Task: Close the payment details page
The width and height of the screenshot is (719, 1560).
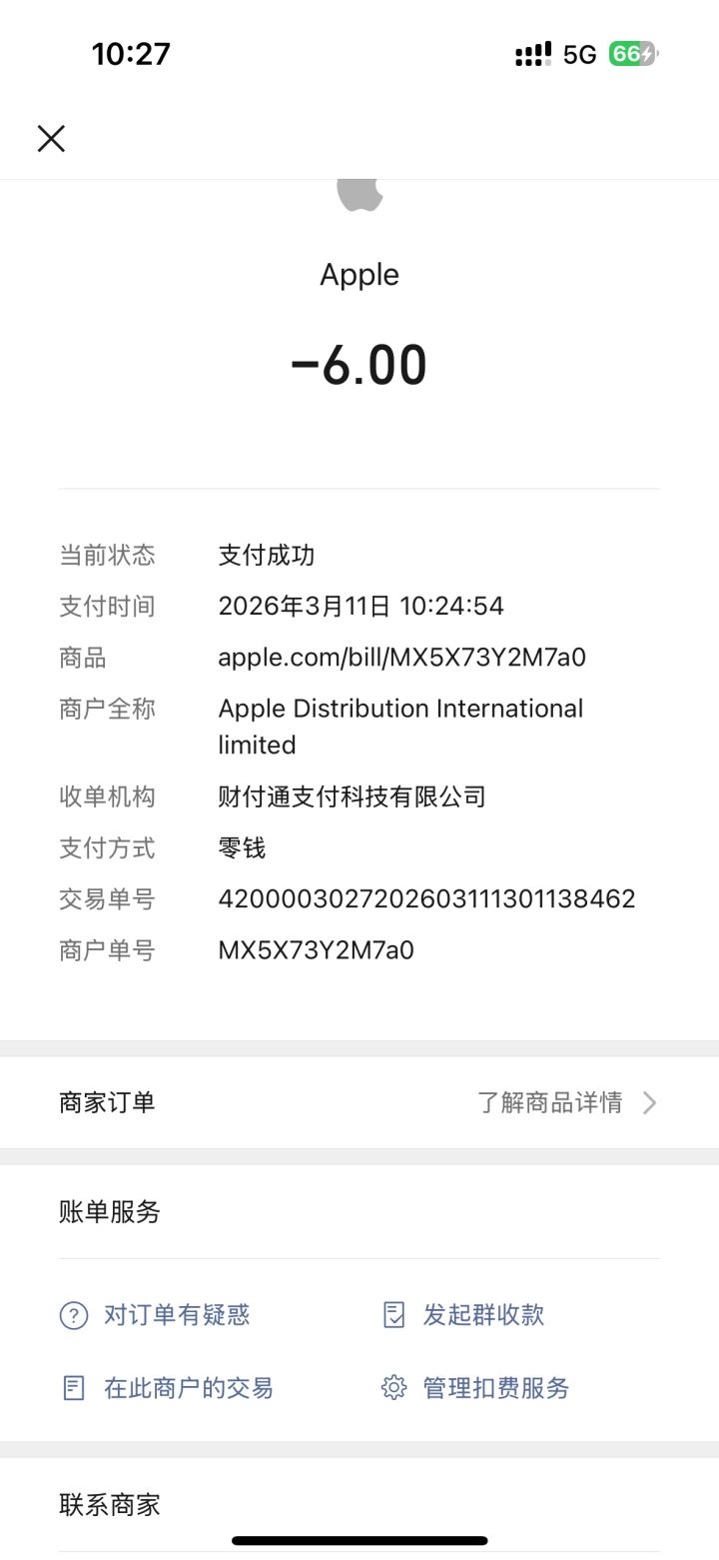Action: pyautogui.click(x=51, y=138)
